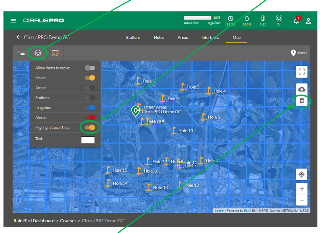Click the Other Areas map label
The height and width of the screenshot is (233, 320).
tap(155, 107)
